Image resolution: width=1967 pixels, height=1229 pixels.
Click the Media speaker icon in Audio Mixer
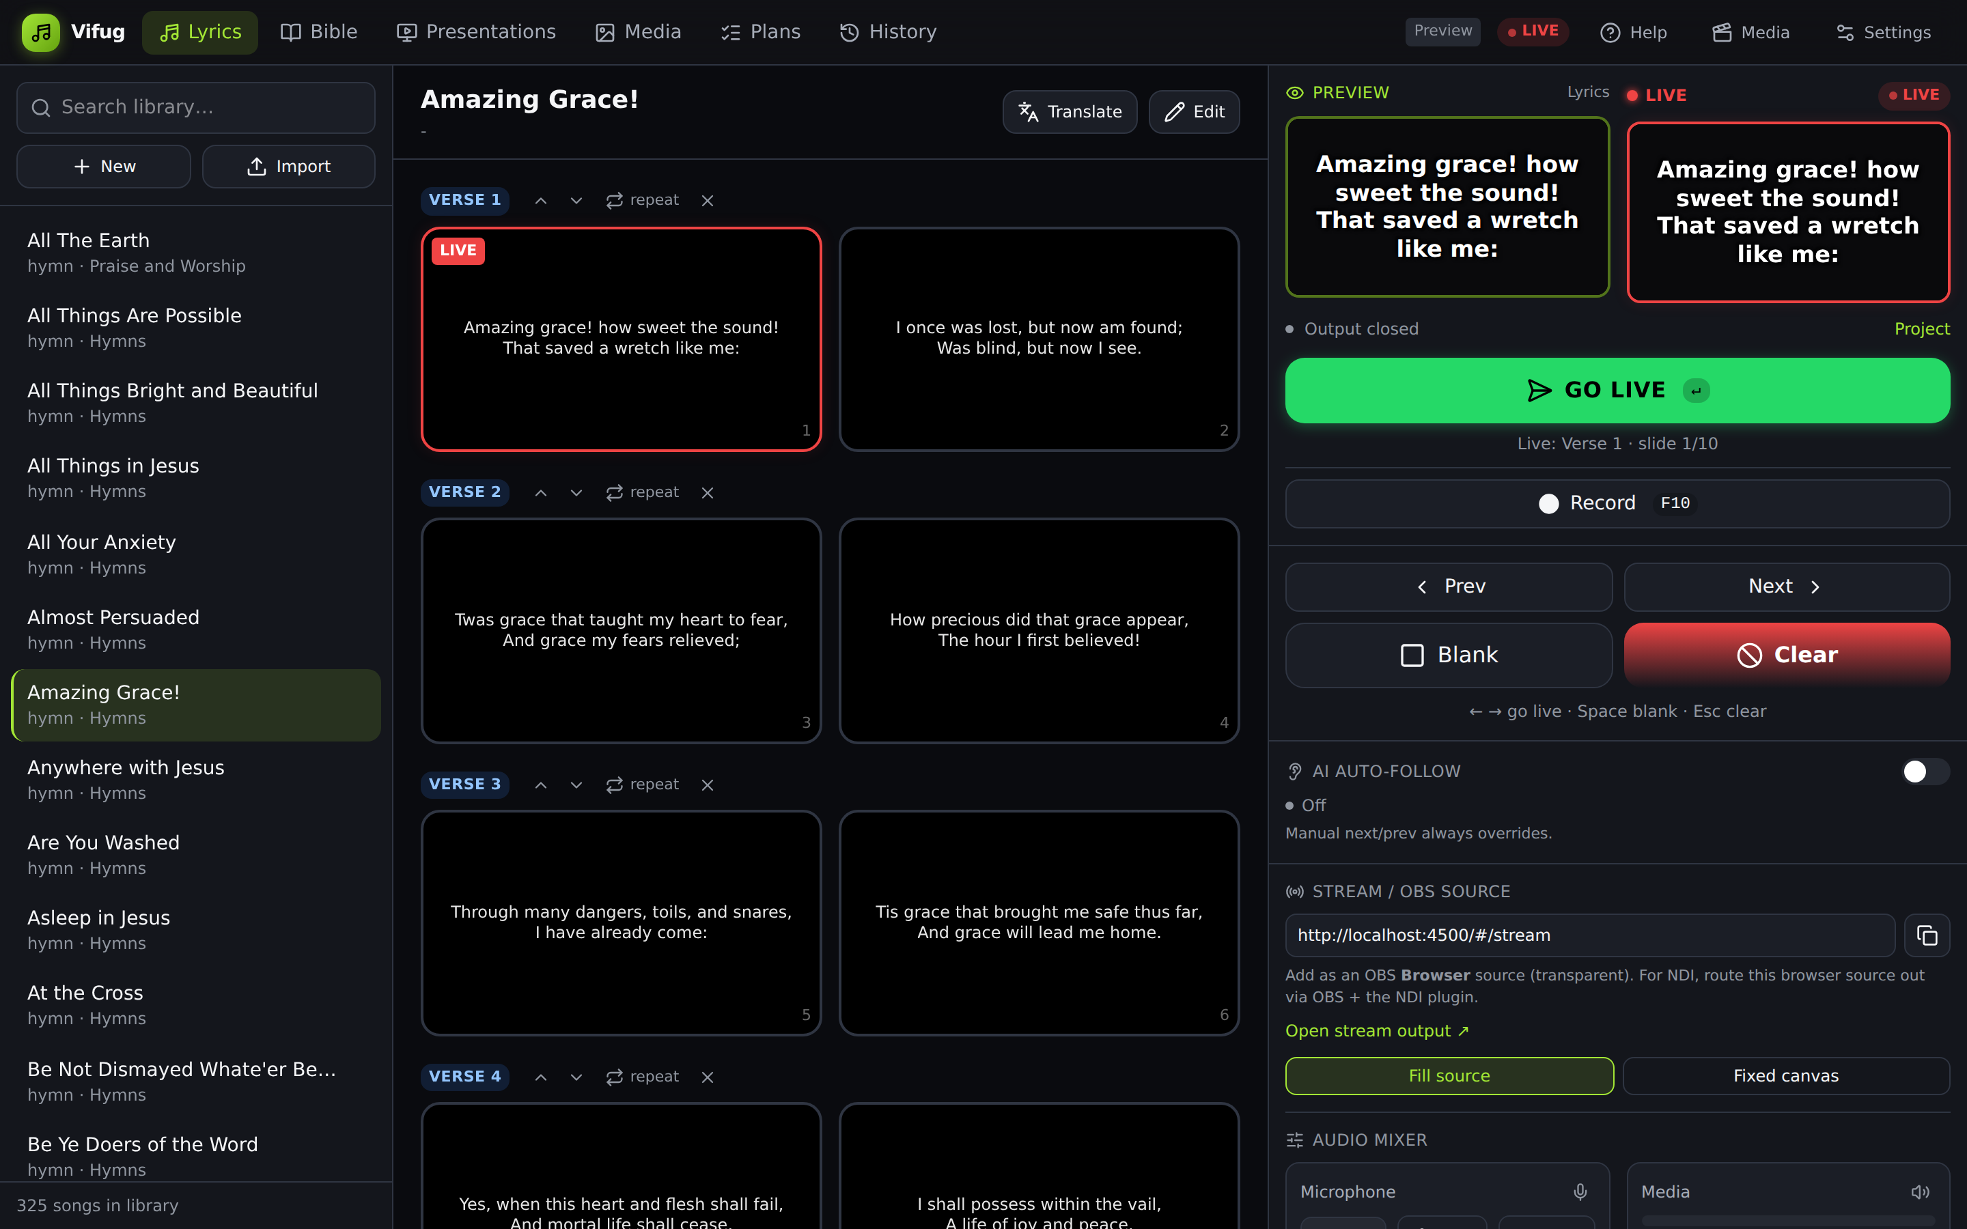1920,1191
